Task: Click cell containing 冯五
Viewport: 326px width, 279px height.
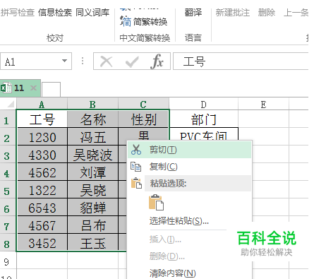Action: 92,137
